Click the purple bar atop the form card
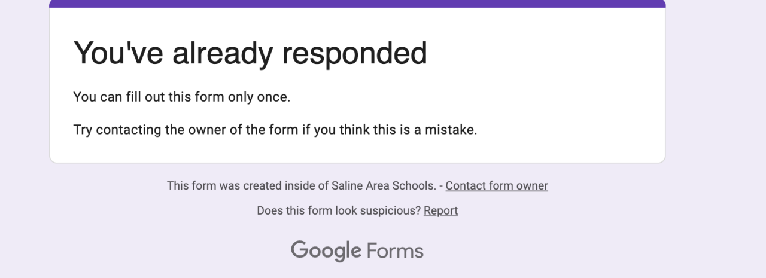Viewport: 766px width, 278px height. [x=357, y=4]
